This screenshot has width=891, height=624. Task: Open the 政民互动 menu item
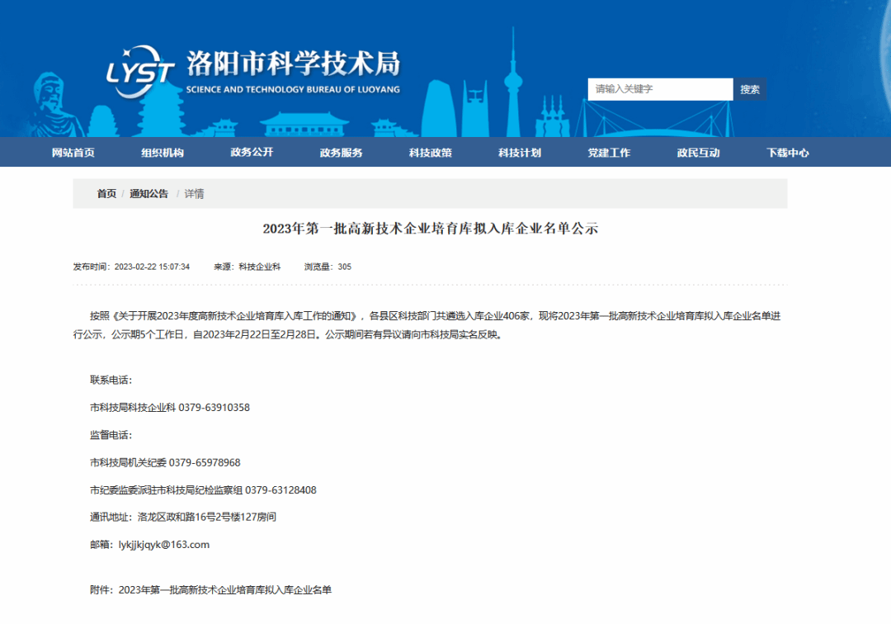tap(699, 153)
